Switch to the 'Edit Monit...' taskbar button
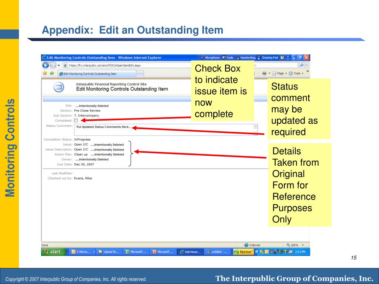This screenshot has width=379, height=284. click(190, 252)
